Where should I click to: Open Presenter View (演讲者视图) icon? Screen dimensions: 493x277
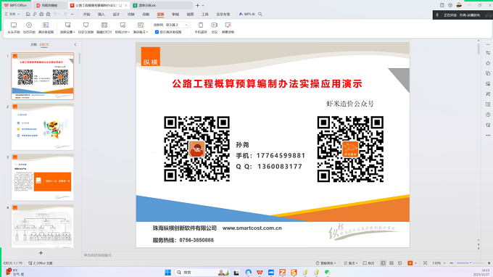coord(46,28)
